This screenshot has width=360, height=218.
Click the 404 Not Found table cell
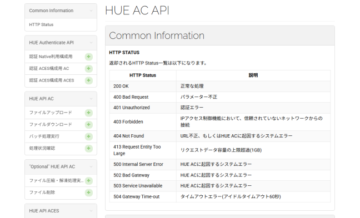(x=143, y=136)
